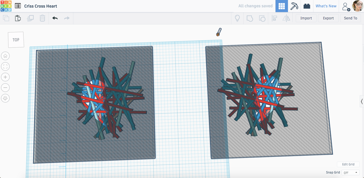364x178 pixels.
Task: Open the What's New link
Action: 326,6
